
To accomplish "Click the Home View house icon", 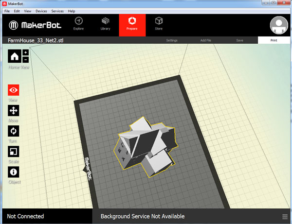I will pyautogui.click(x=15, y=56).
